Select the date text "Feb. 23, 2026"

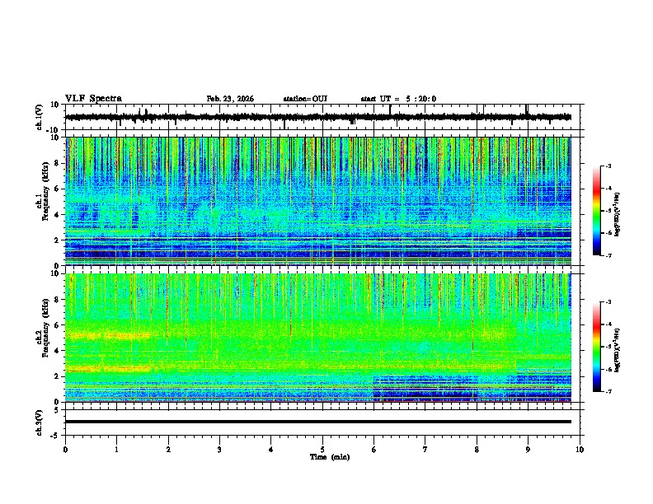point(230,99)
